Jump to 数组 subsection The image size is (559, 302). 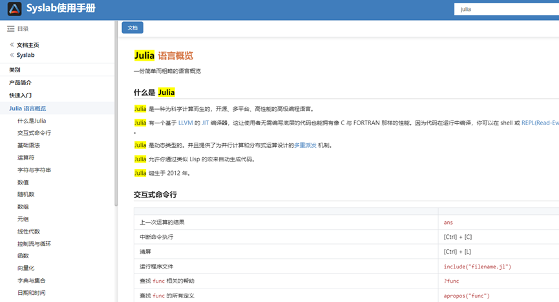click(x=23, y=207)
